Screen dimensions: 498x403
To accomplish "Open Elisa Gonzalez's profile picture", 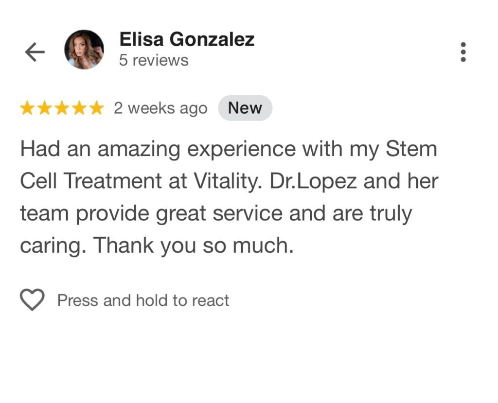I will (84, 50).
